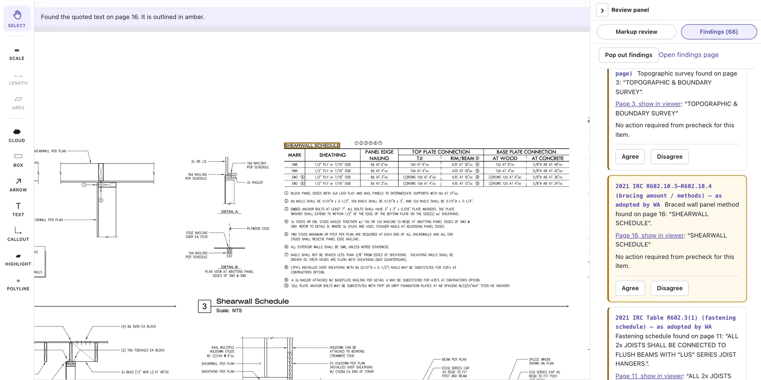Click the SW6 row mark in schedule
The width and height of the screenshot is (761, 380).
click(295, 165)
